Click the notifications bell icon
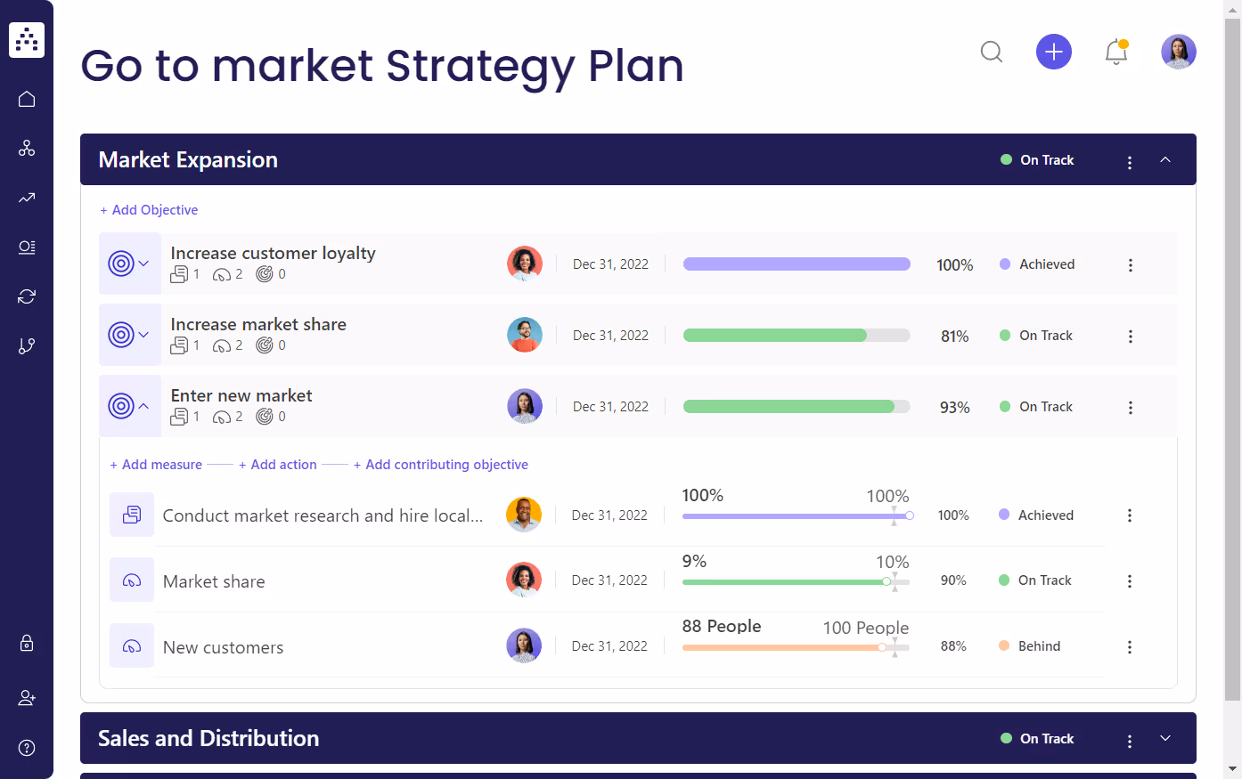1242x779 pixels. pos(1115,53)
